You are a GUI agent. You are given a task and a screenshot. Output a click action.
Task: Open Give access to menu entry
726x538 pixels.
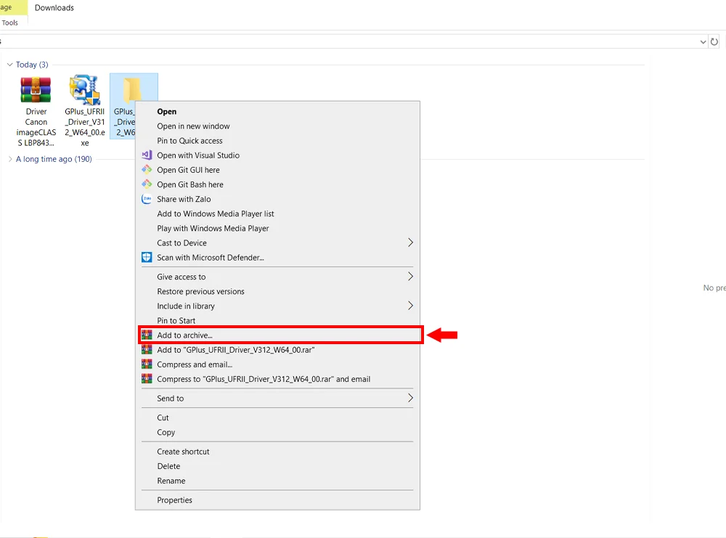[277, 277]
